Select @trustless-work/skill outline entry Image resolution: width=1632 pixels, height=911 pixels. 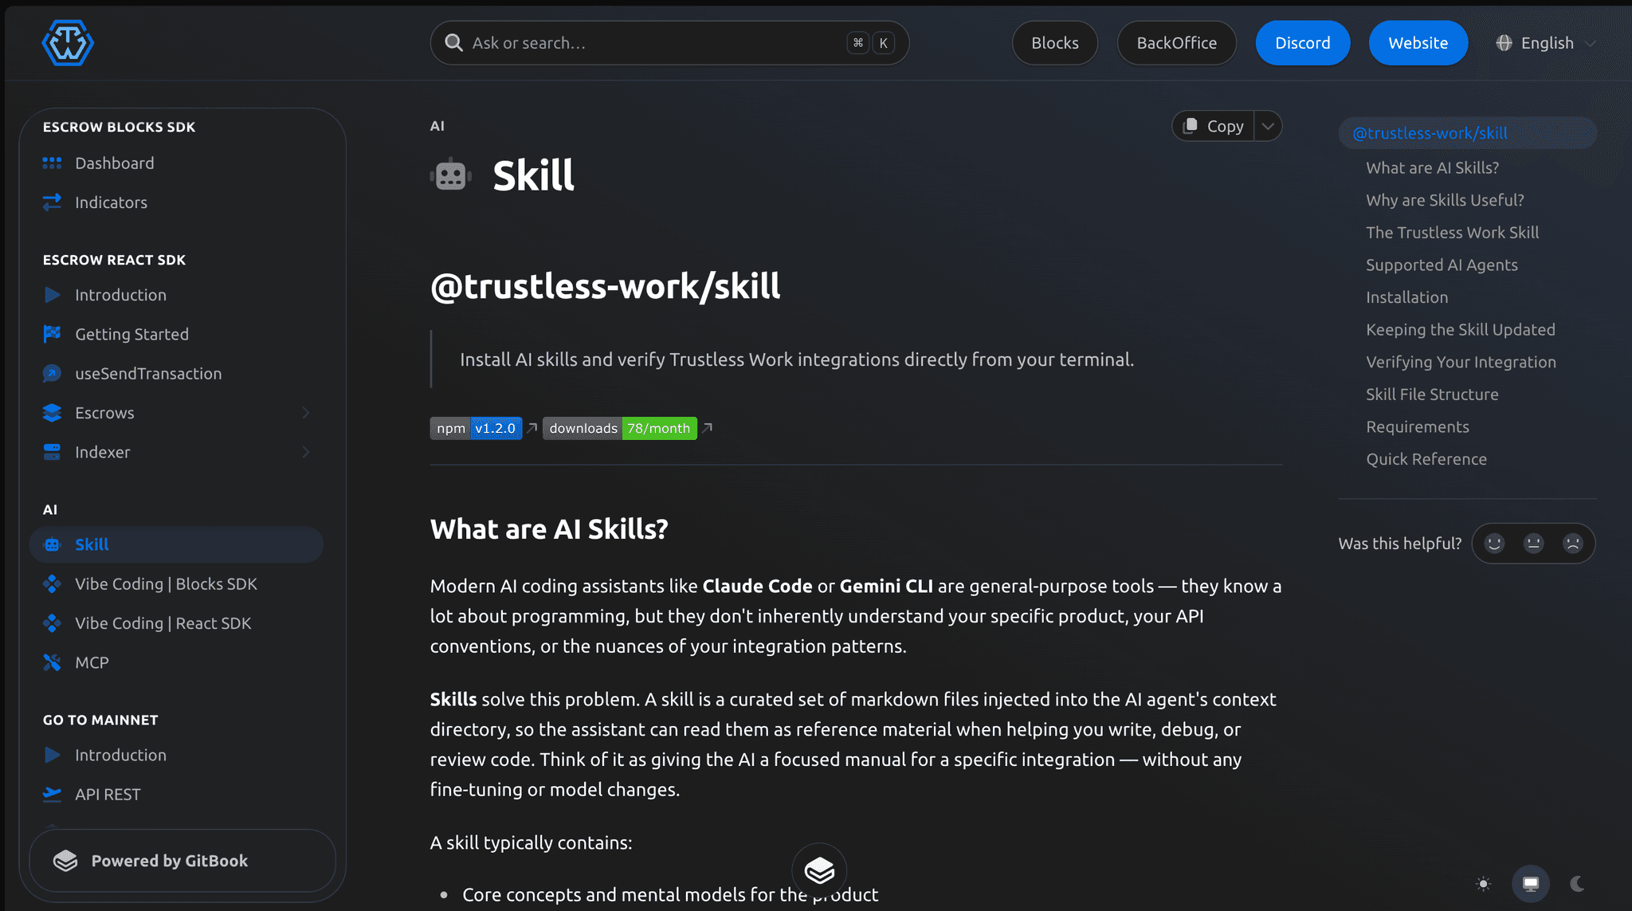coord(1468,133)
